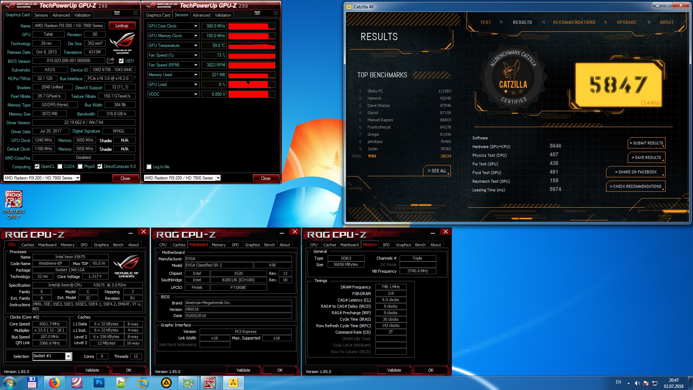Click CHECK RECOMMENDATIONS in Catzilla
The height and width of the screenshot is (390, 693).
coord(636,186)
